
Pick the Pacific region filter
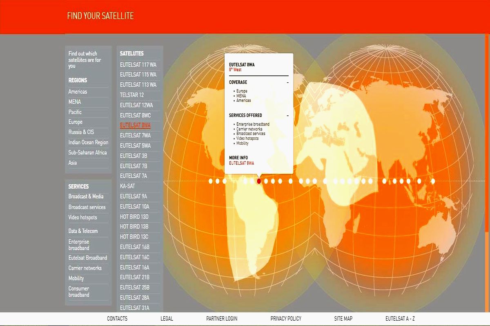(75, 112)
